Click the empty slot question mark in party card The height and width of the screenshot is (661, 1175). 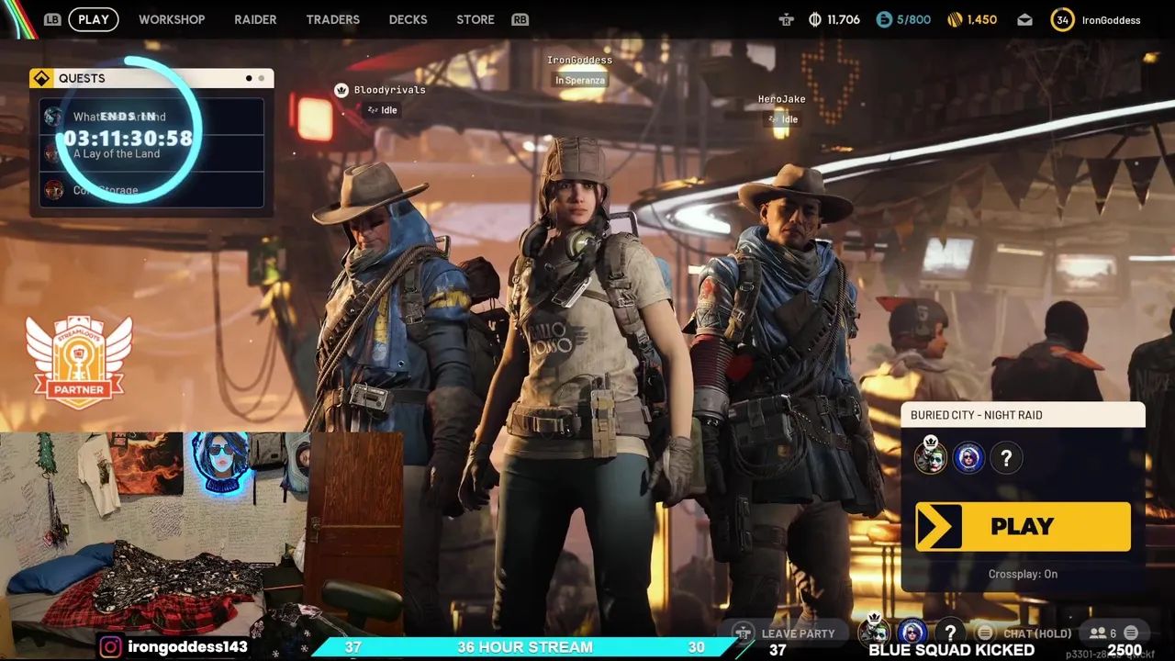coord(1006,457)
